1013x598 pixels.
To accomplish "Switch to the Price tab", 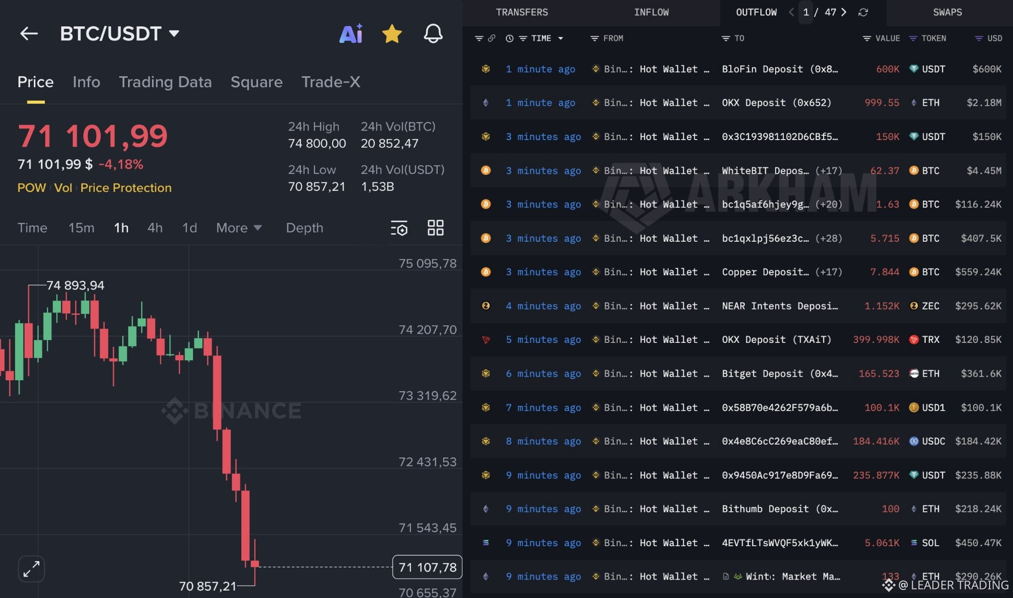I will (x=35, y=82).
